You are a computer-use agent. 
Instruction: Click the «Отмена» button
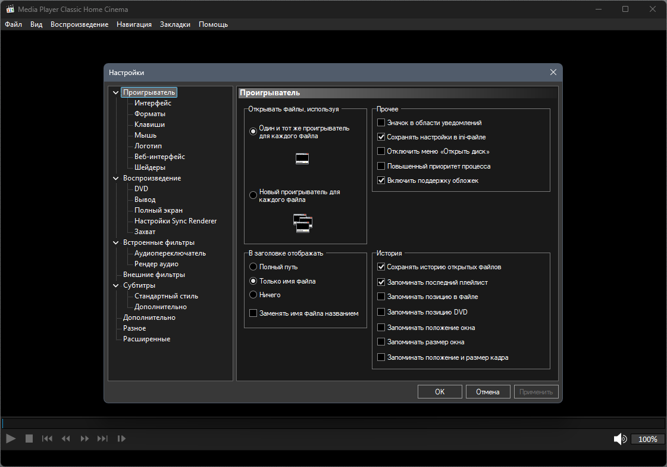pos(488,392)
